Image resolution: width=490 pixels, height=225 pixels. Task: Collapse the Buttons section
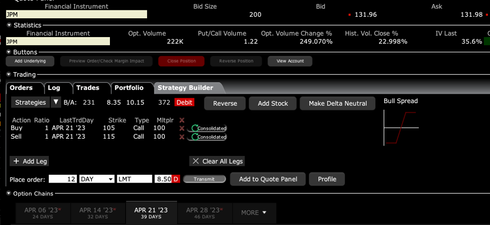(8, 52)
